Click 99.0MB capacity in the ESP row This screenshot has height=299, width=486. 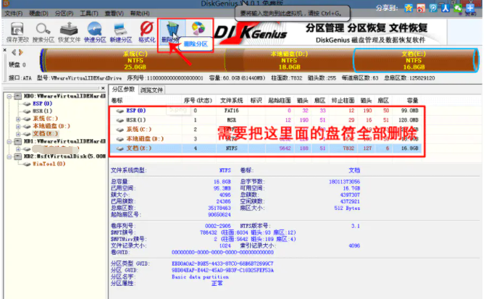pyautogui.click(x=409, y=111)
